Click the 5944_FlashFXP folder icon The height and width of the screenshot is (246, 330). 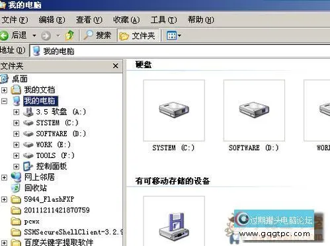pos(16,200)
